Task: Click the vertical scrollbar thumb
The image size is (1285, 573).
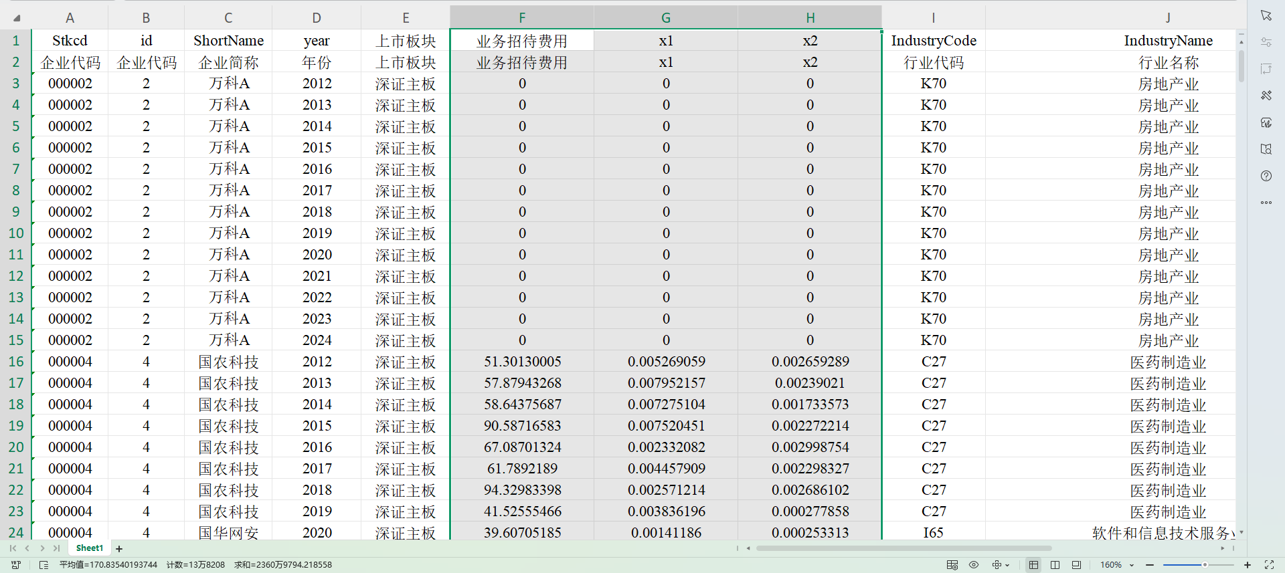Action: 1241,66
